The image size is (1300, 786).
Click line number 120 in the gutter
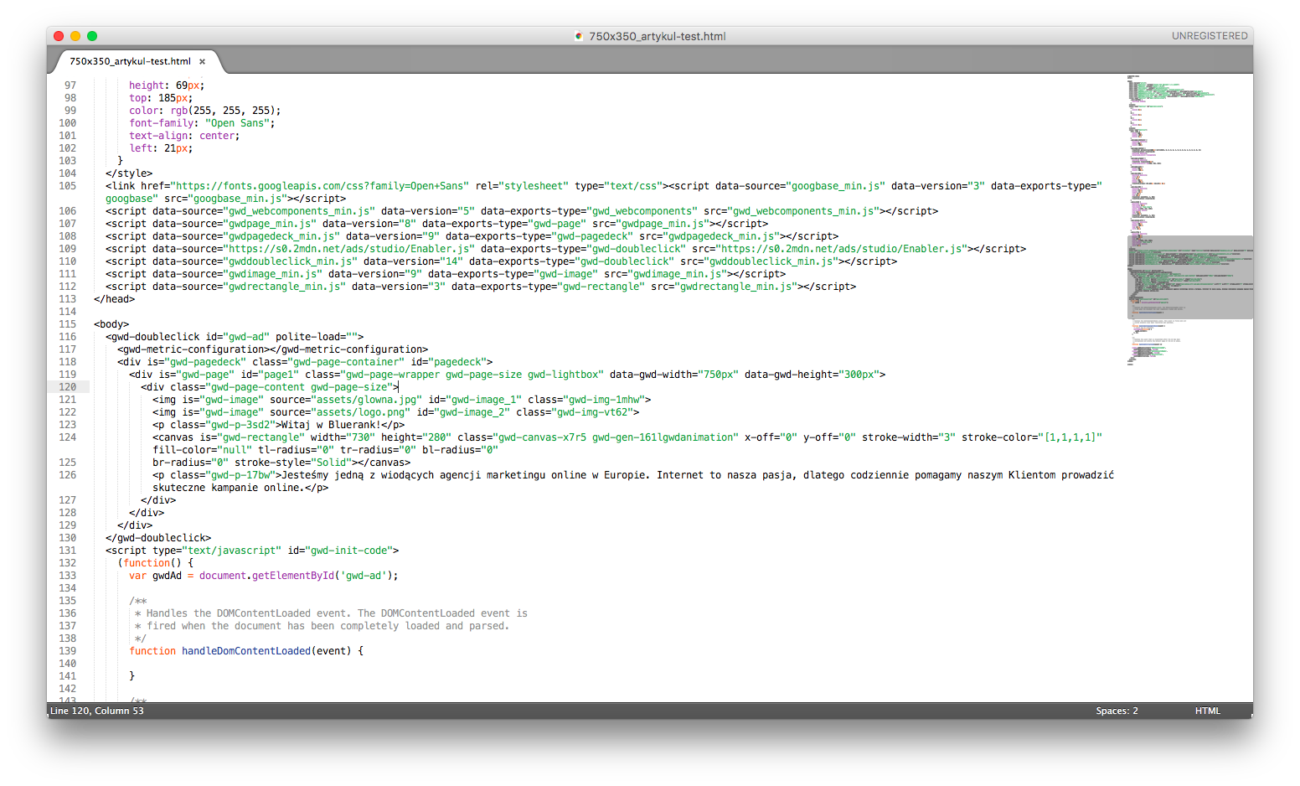tap(68, 387)
